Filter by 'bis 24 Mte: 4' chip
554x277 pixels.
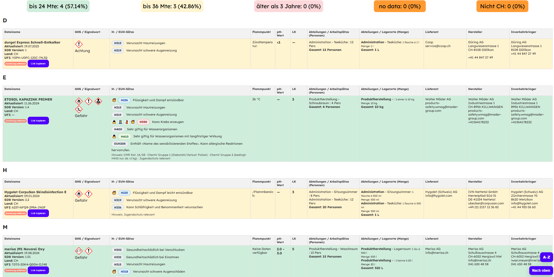coord(58,6)
